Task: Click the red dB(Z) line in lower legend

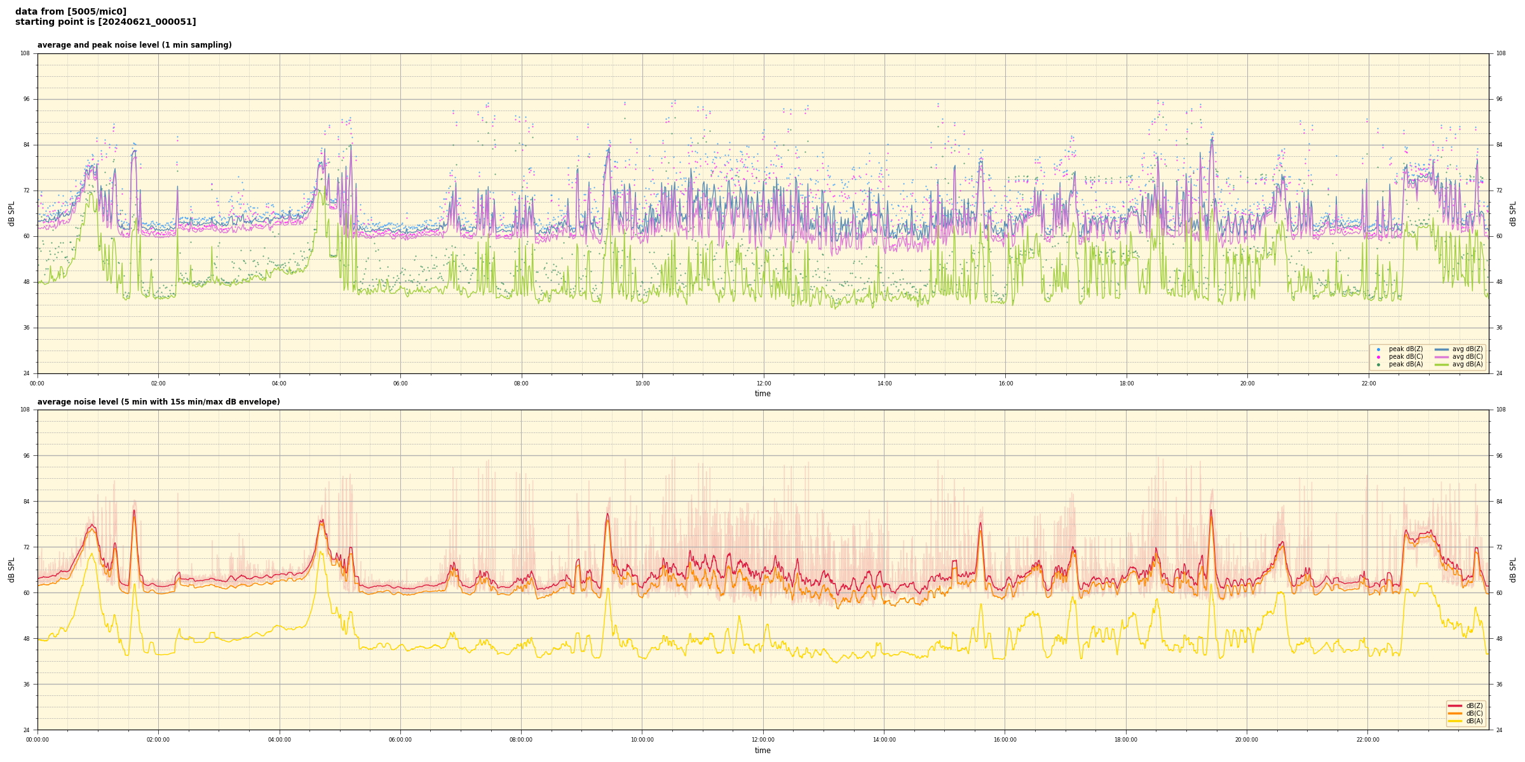Action: [x=1455, y=705]
